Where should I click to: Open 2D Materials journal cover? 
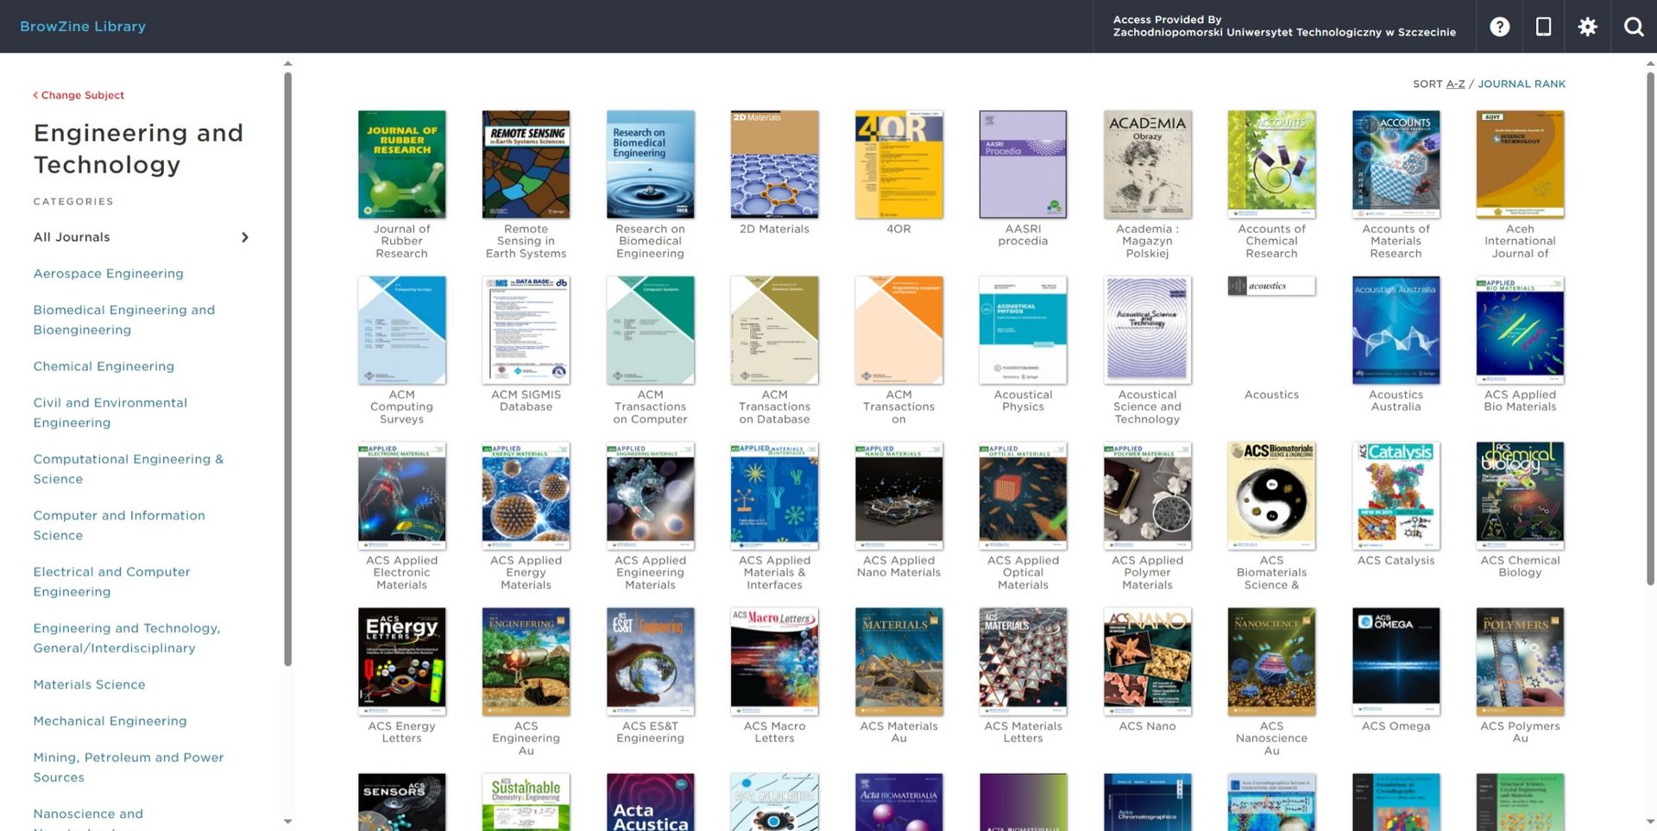pos(775,164)
